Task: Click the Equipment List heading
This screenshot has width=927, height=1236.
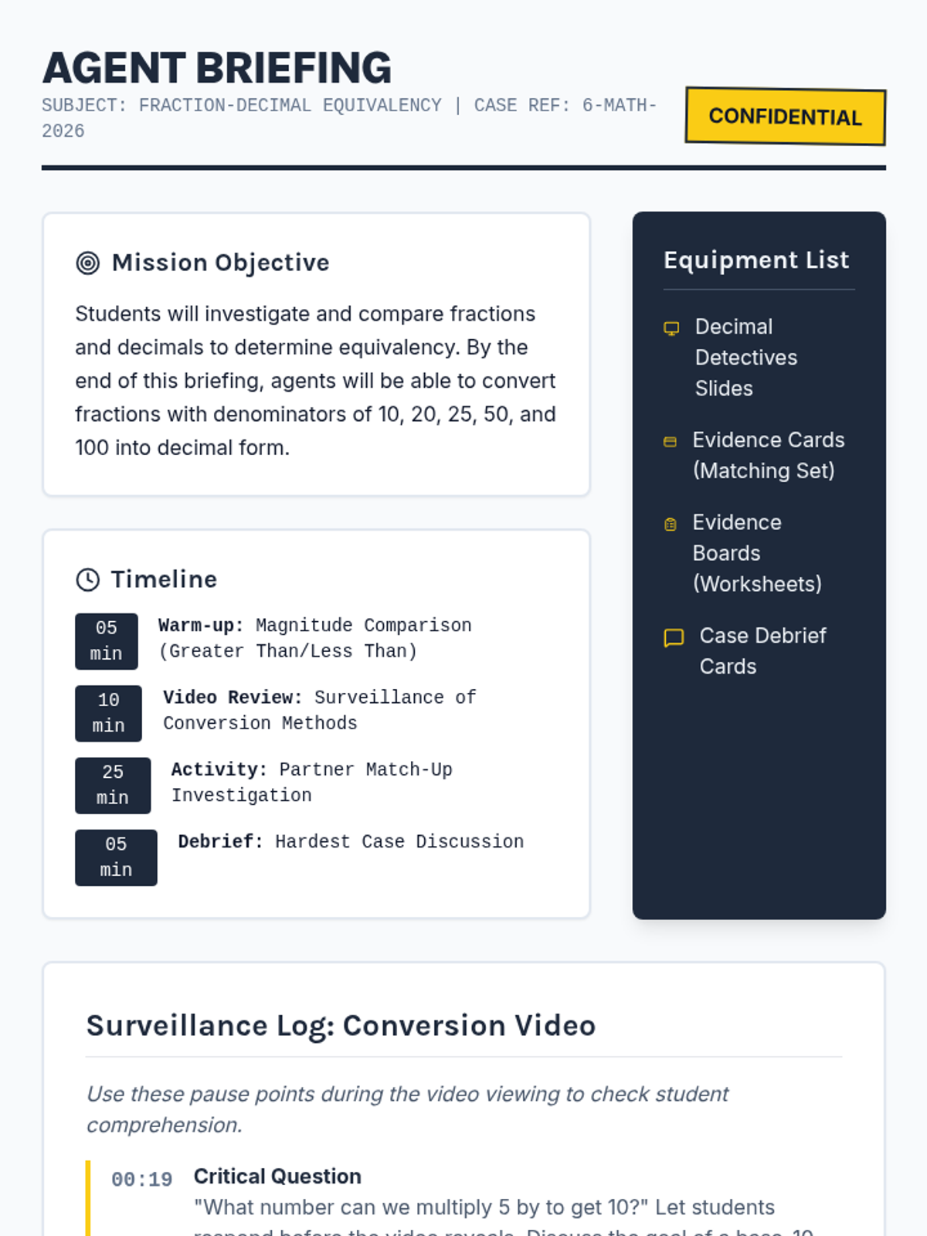Action: click(x=756, y=260)
